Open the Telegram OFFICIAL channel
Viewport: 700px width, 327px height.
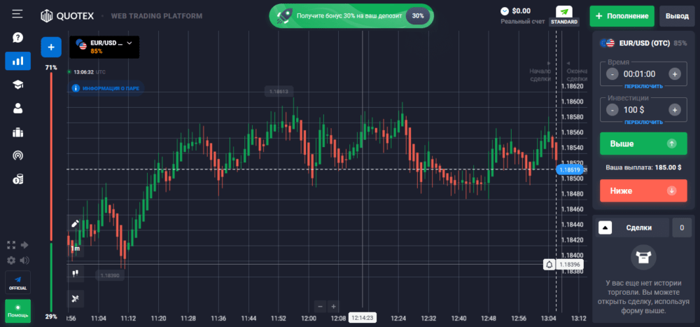[x=17, y=281]
